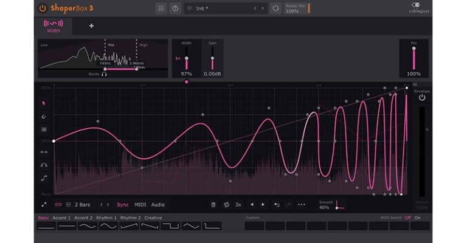Open the length list icon
Image resolution: width=467 pixels, height=243 pixels.
[x=68, y=205]
